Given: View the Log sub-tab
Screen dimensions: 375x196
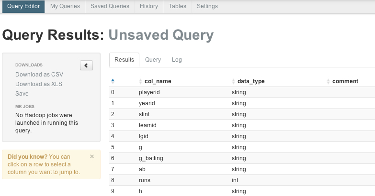Looking at the screenshot, I should point(177,60).
